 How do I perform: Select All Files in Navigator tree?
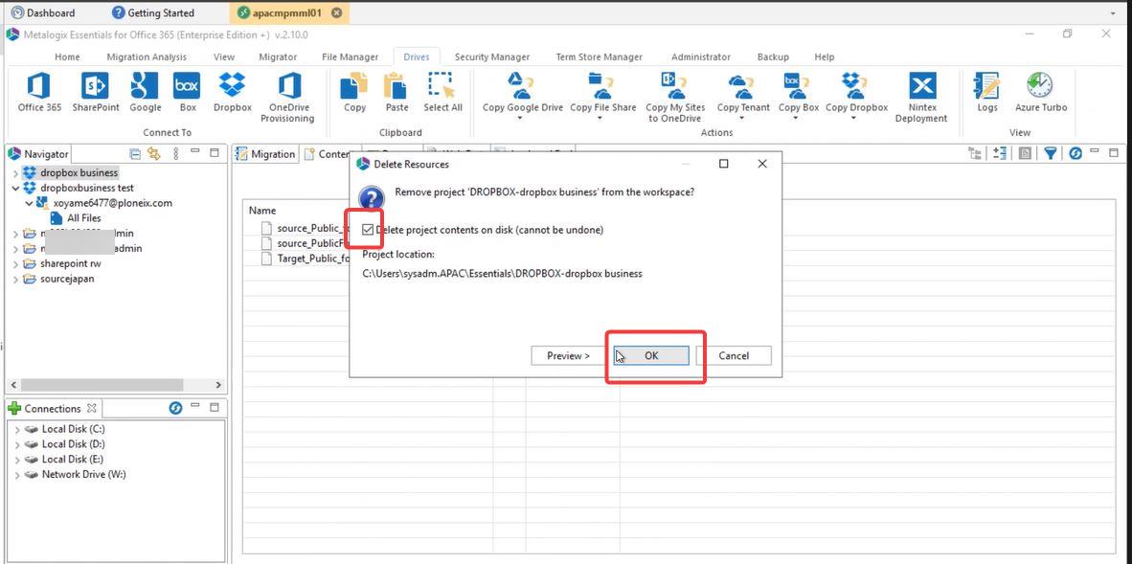(x=83, y=218)
